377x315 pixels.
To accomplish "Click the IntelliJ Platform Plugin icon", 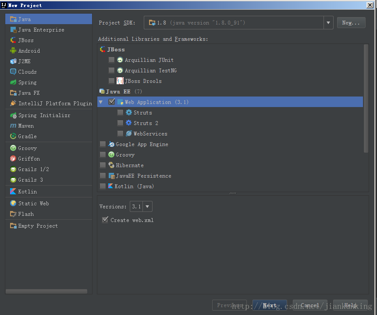I will coord(13,103).
